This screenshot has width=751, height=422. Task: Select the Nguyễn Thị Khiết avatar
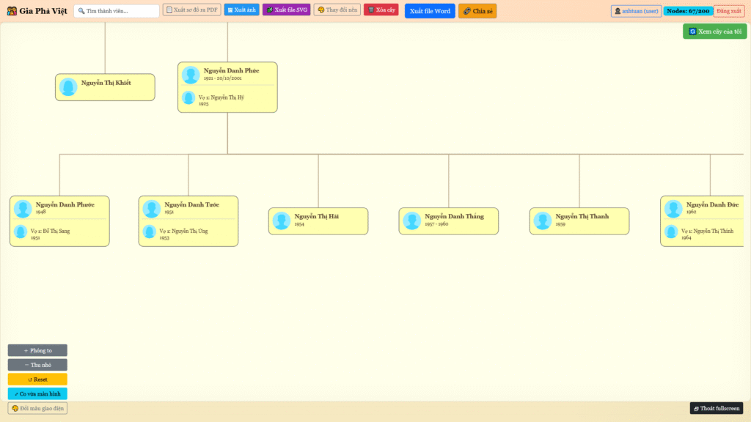pyautogui.click(x=68, y=87)
